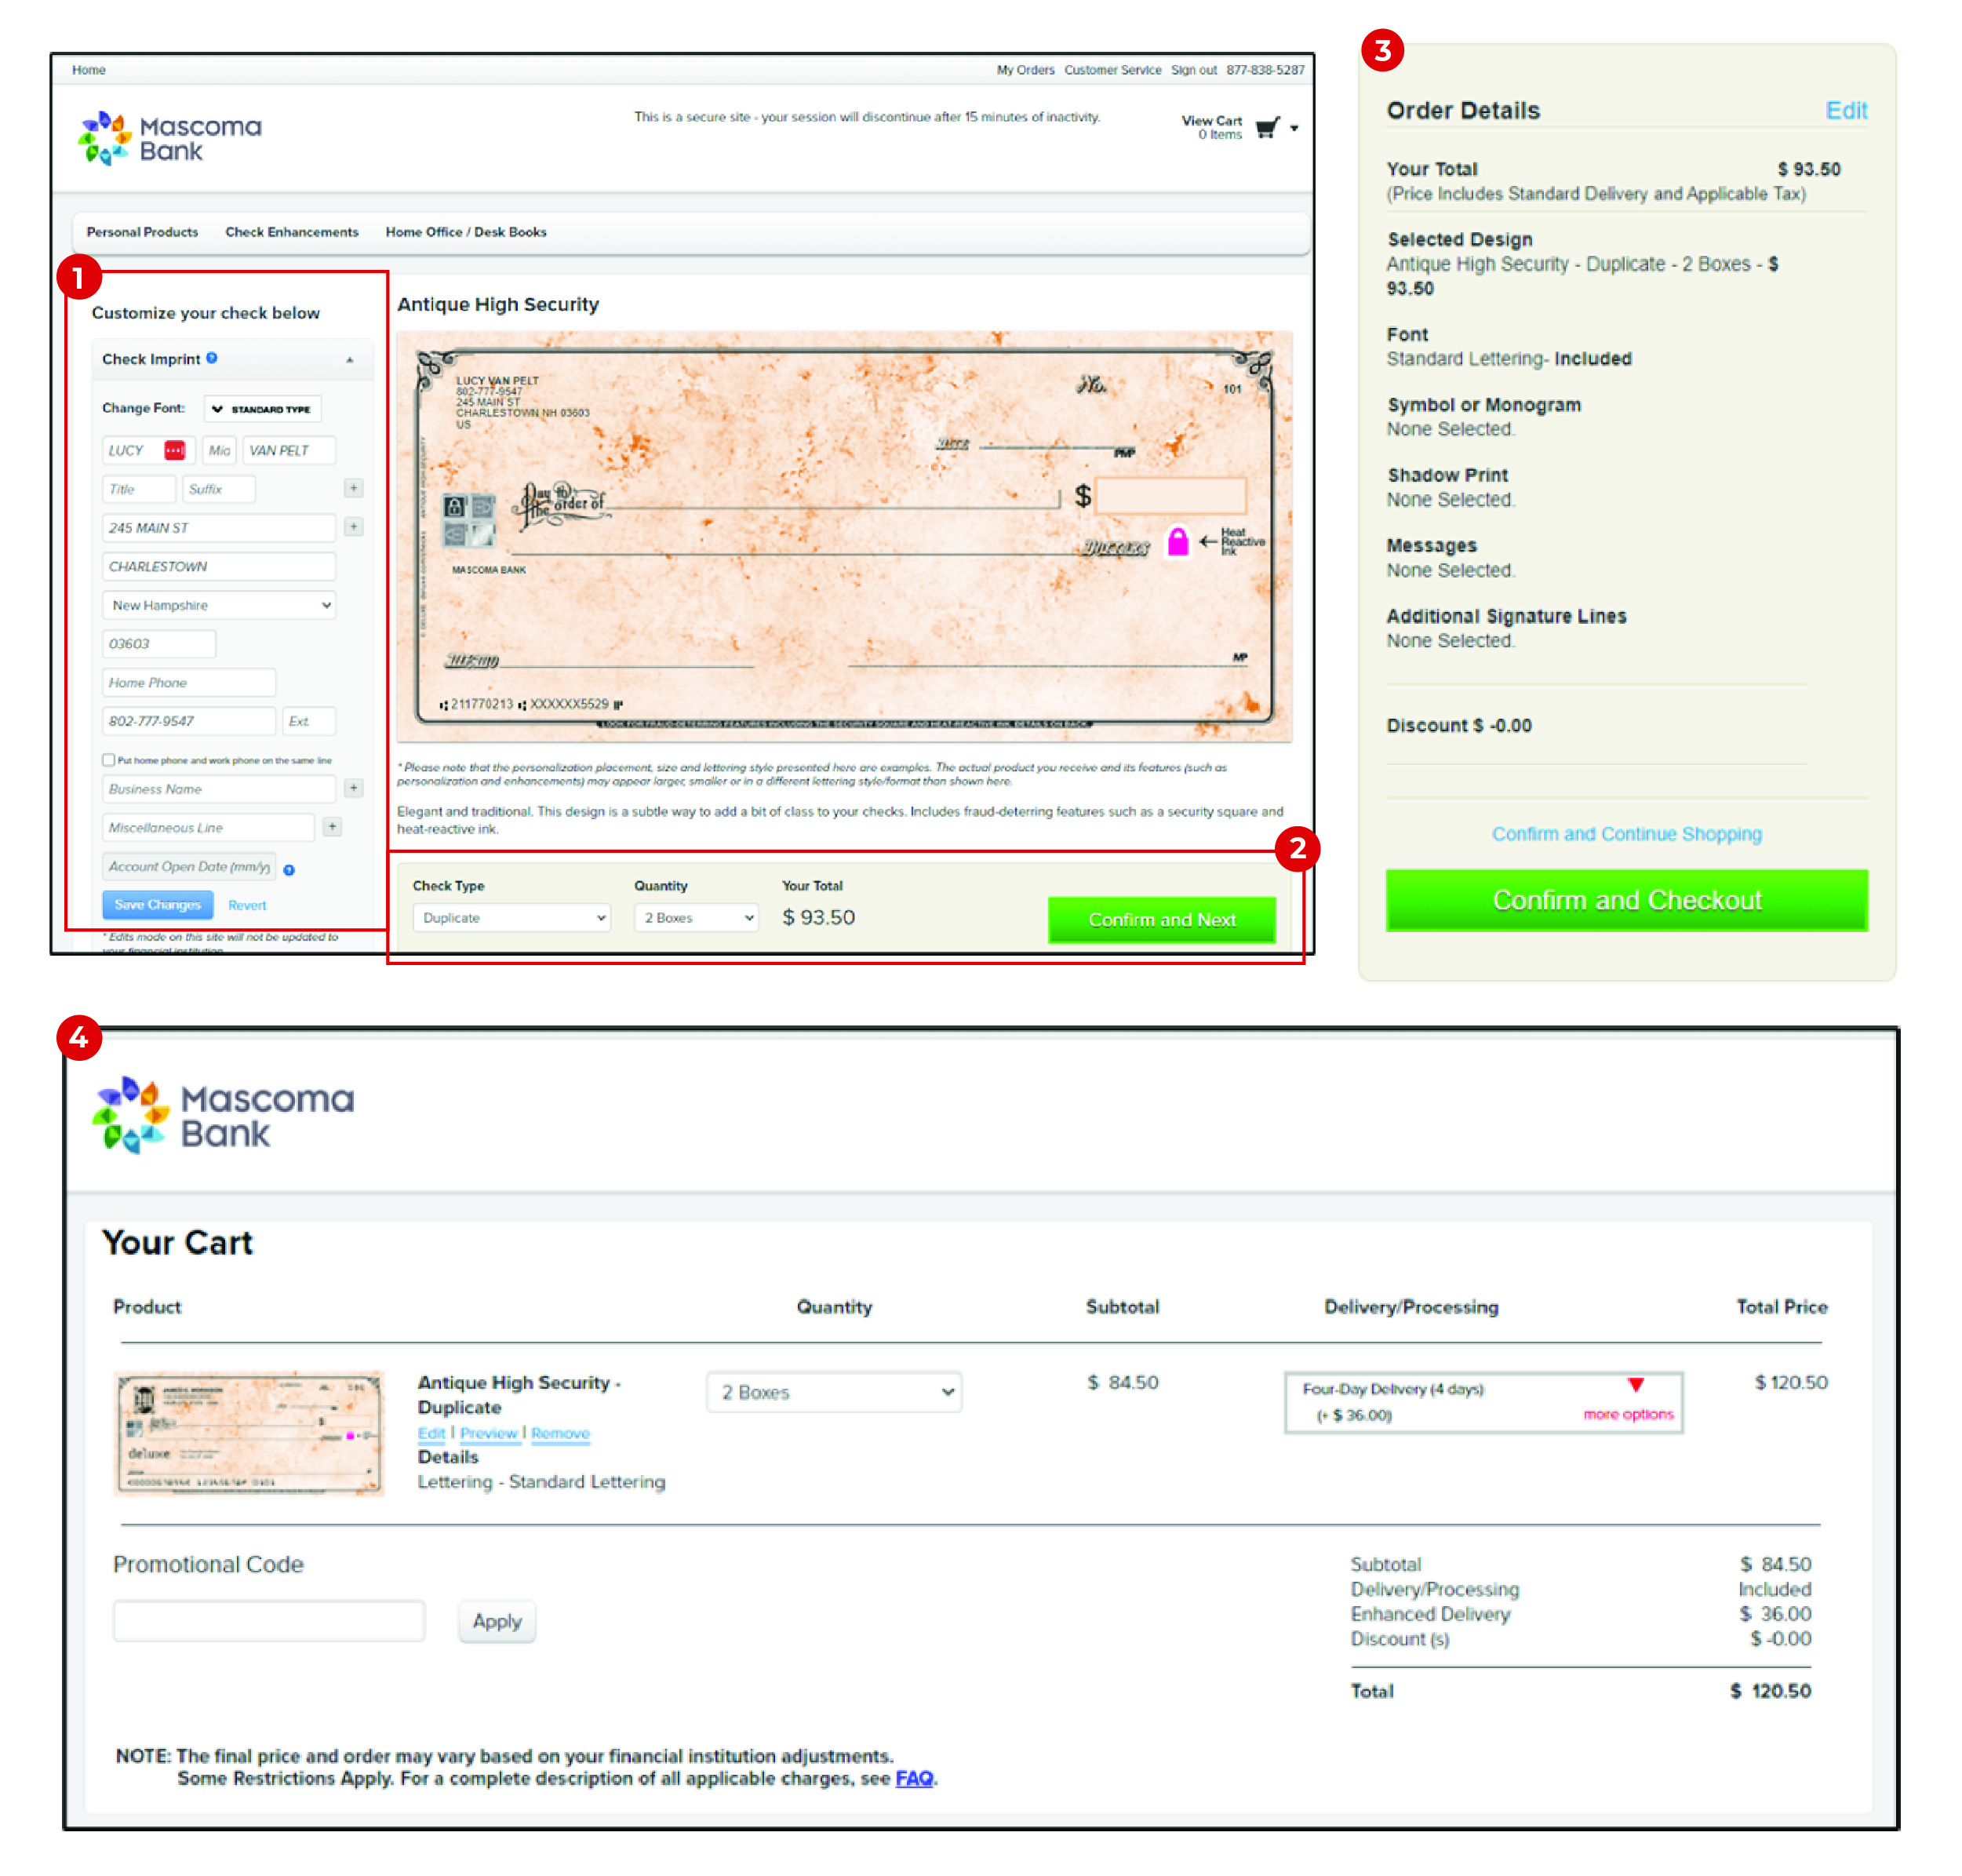The image size is (1962, 1876).
Task: Click the Mascoma Bank logo on cart page
Action: [224, 1115]
